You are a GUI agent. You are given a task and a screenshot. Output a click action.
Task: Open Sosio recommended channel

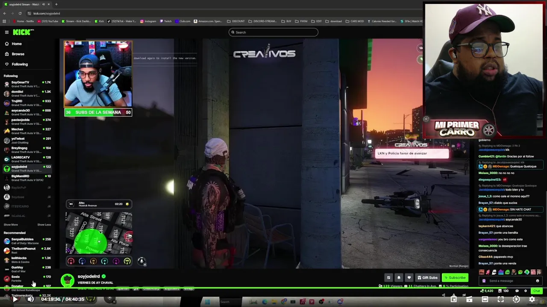[x=27, y=278]
